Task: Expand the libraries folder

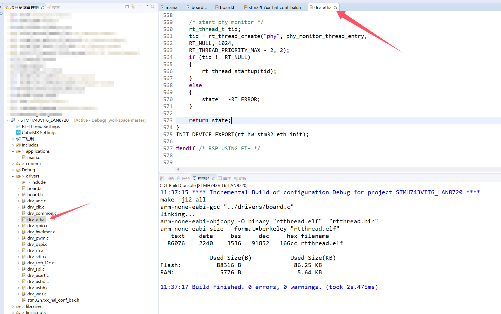Action: pyautogui.click(x=13, y=306)
